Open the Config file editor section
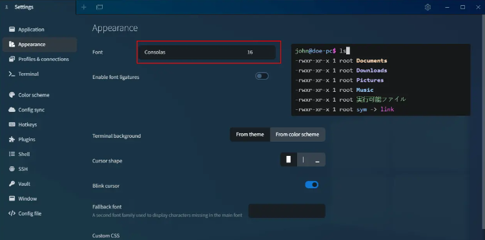The image size is (485, 240). click(39, 213)
